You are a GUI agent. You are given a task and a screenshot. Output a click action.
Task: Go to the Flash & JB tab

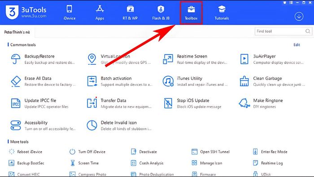pyautogui.click(x=161, y=13)
